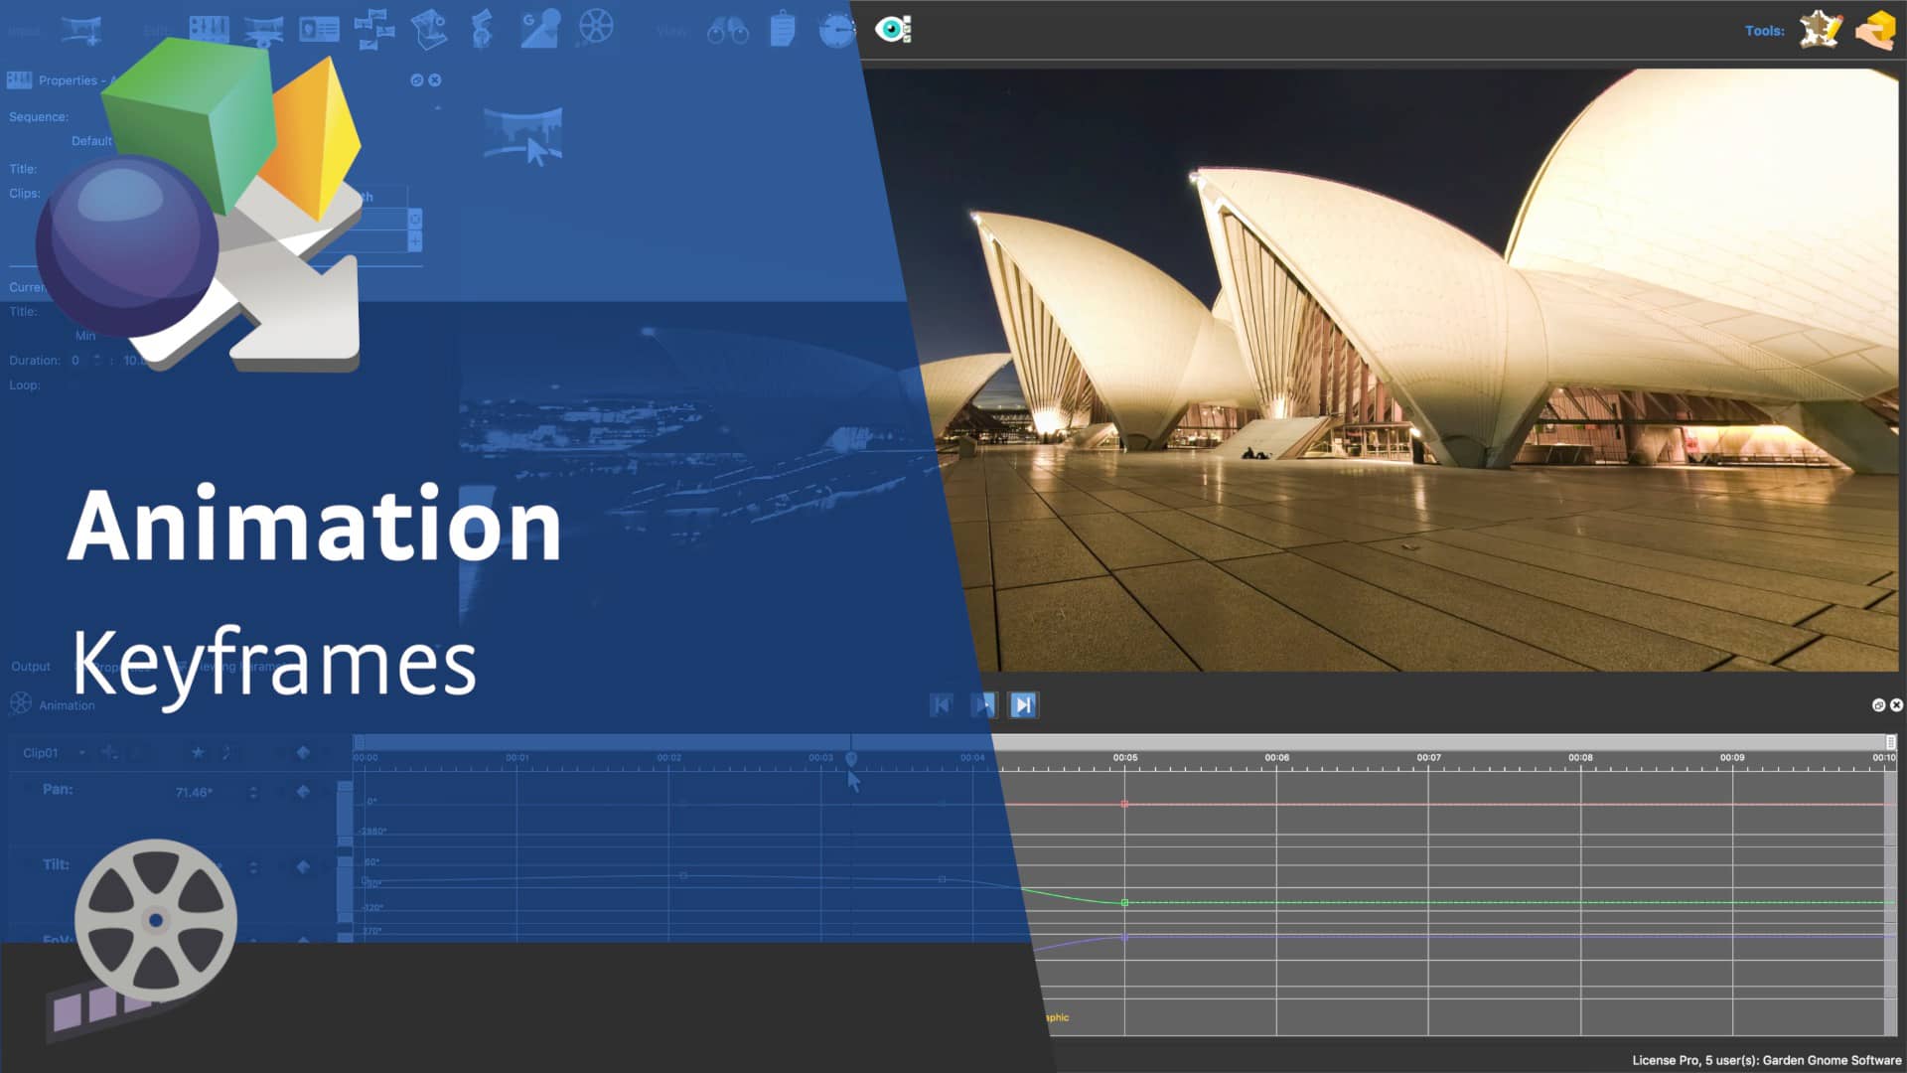Select the Google Maps location tool
Viewport: 1907px width, 1073px height.
coord(540,30)
